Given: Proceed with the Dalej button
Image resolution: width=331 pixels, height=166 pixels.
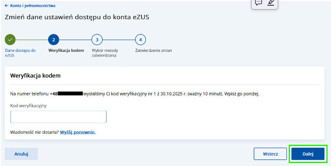Looking at the screenshot, I should click(x=308, y=154).
